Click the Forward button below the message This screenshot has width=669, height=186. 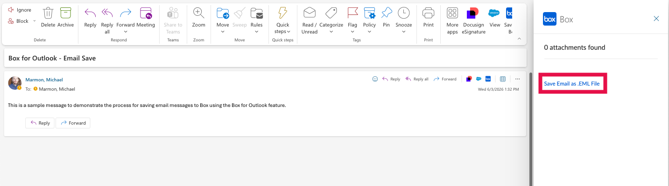click(73, 123)
